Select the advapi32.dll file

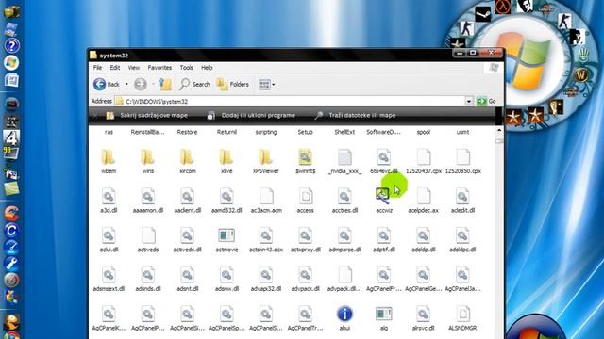tap(266, 279)
